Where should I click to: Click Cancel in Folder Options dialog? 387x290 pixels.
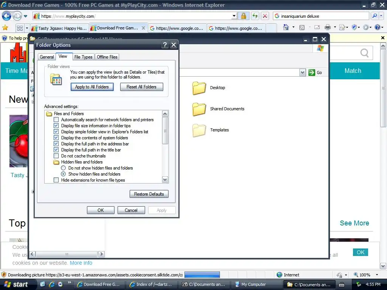(x=131, y=210)
